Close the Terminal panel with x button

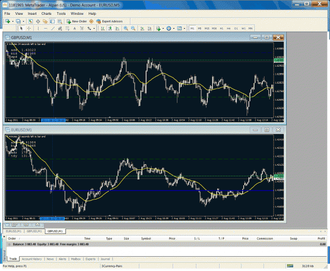(4, 237)
